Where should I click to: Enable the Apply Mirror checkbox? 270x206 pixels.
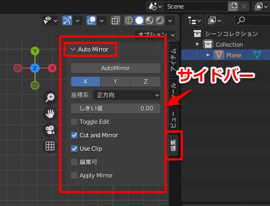point(74,175)
